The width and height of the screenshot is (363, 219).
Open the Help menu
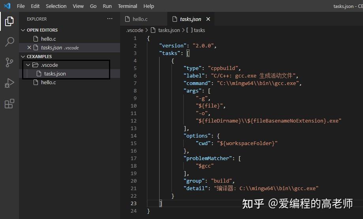point(149,6)
